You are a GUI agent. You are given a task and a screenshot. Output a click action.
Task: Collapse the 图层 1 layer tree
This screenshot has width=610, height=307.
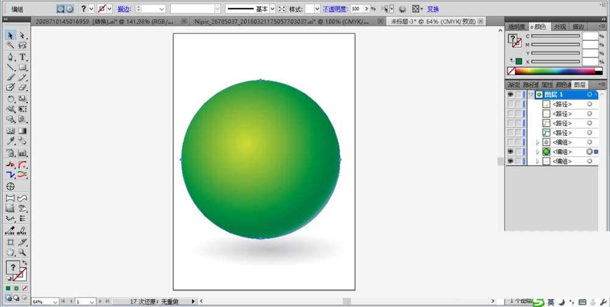(x=531, y=95)
